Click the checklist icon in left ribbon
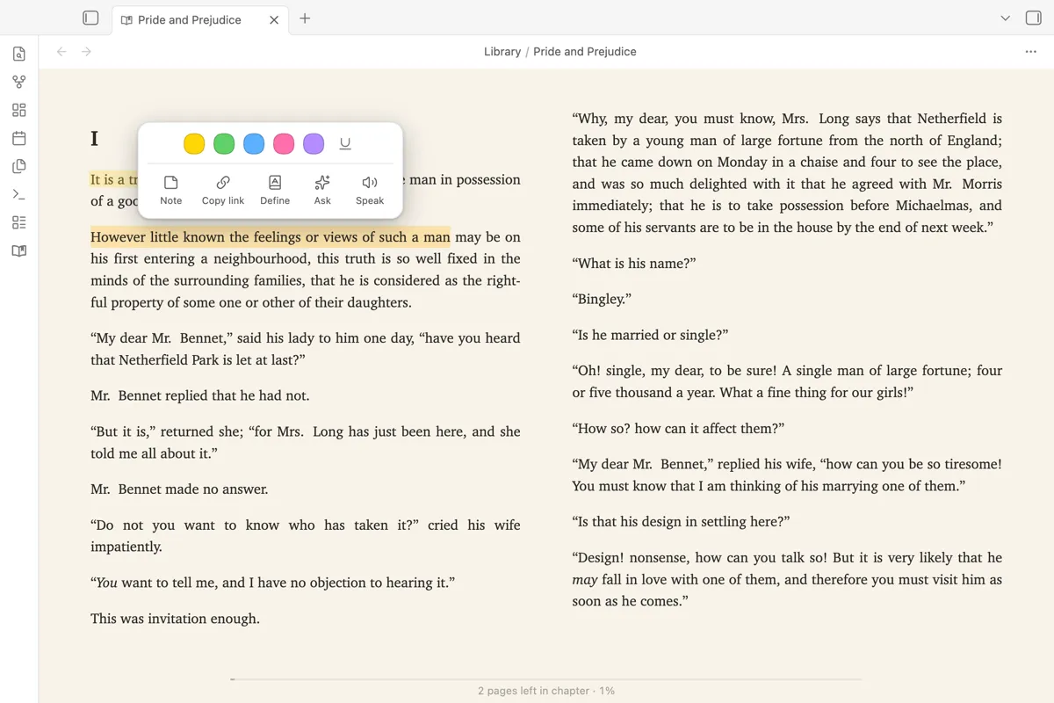The image size is (1054, 703). point(19,222)
